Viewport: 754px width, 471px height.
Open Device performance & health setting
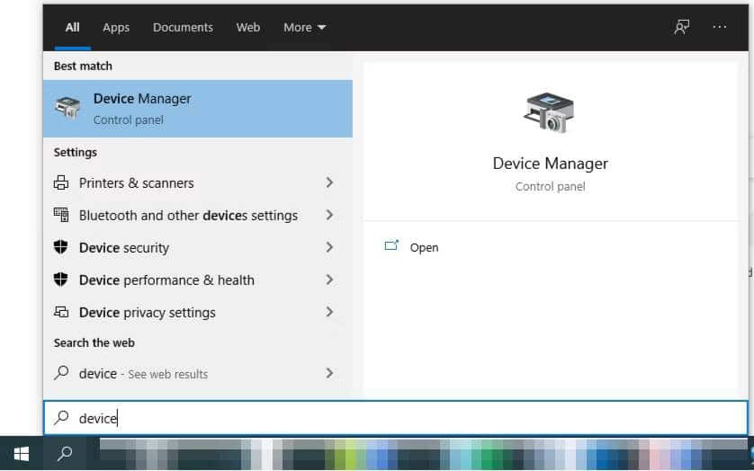click(x=166, y=280)
